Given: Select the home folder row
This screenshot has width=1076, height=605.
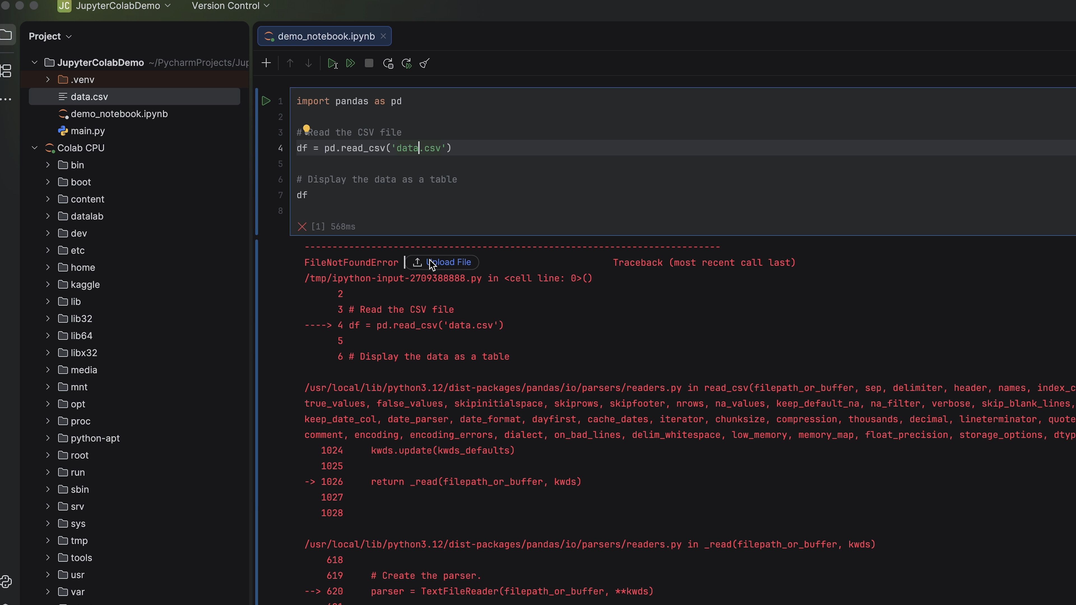Looking at the screenshot, I should click(x=134, y=267).
